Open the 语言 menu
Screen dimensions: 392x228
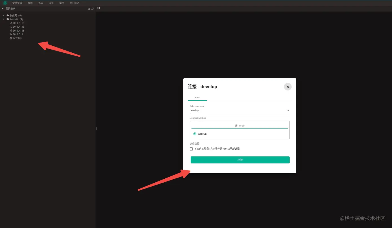(x=41, y=3)
